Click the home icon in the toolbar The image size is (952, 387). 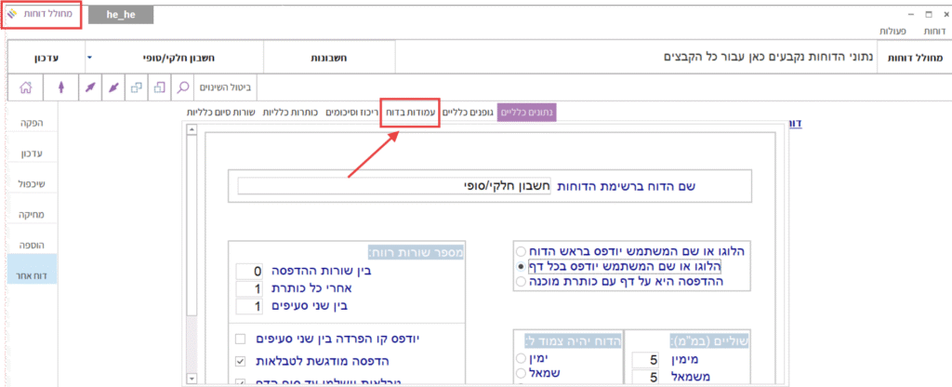pos(26,87)
